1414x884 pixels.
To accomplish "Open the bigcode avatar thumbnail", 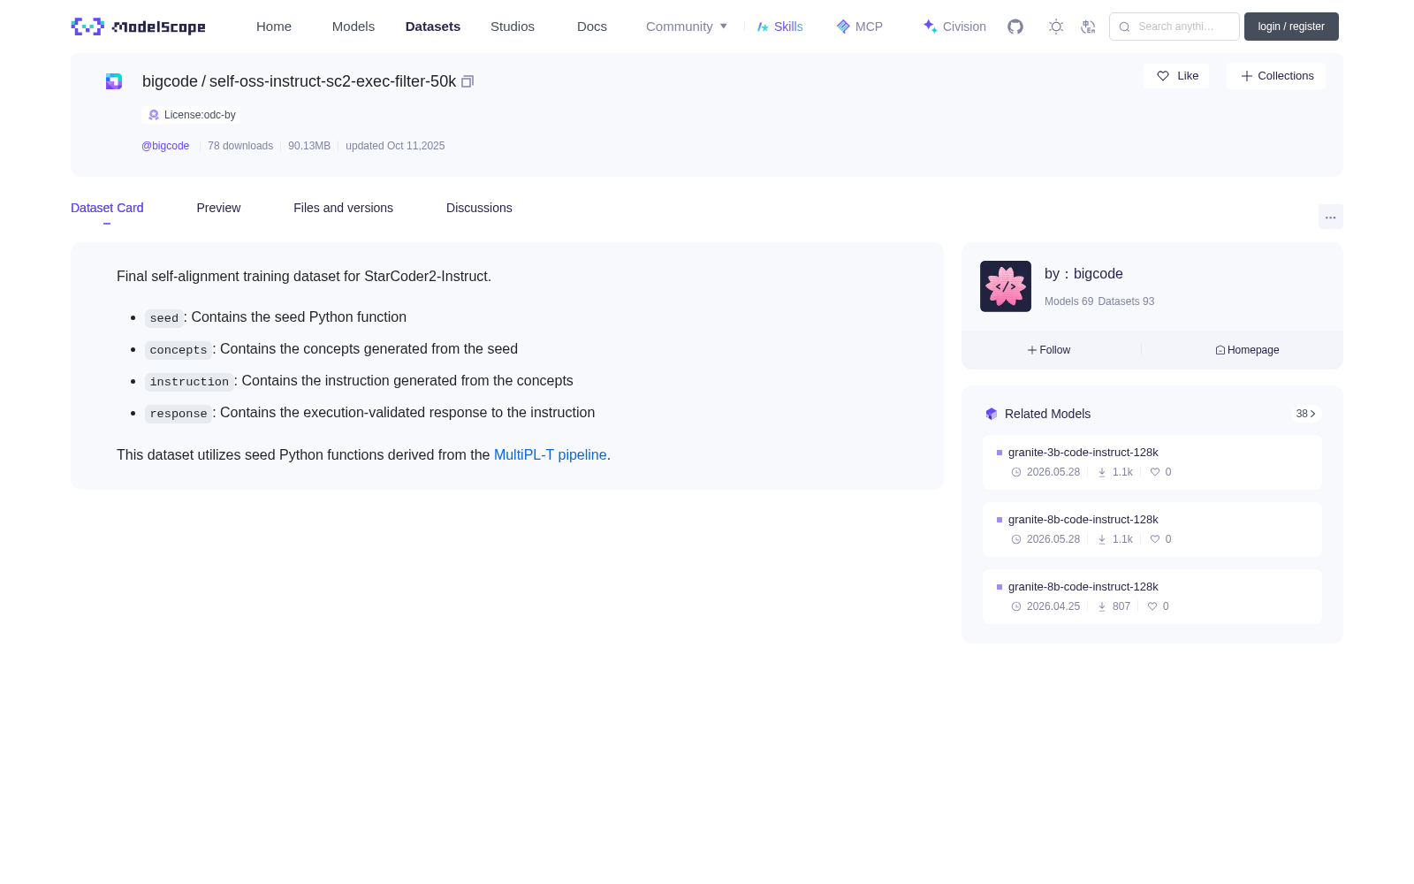I will (1006, 286).
